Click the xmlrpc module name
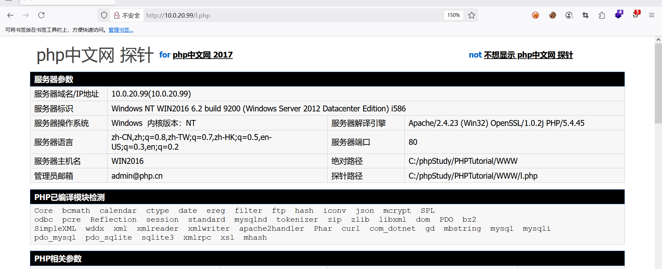The image size is (662, 269). (x=197, y=238)
